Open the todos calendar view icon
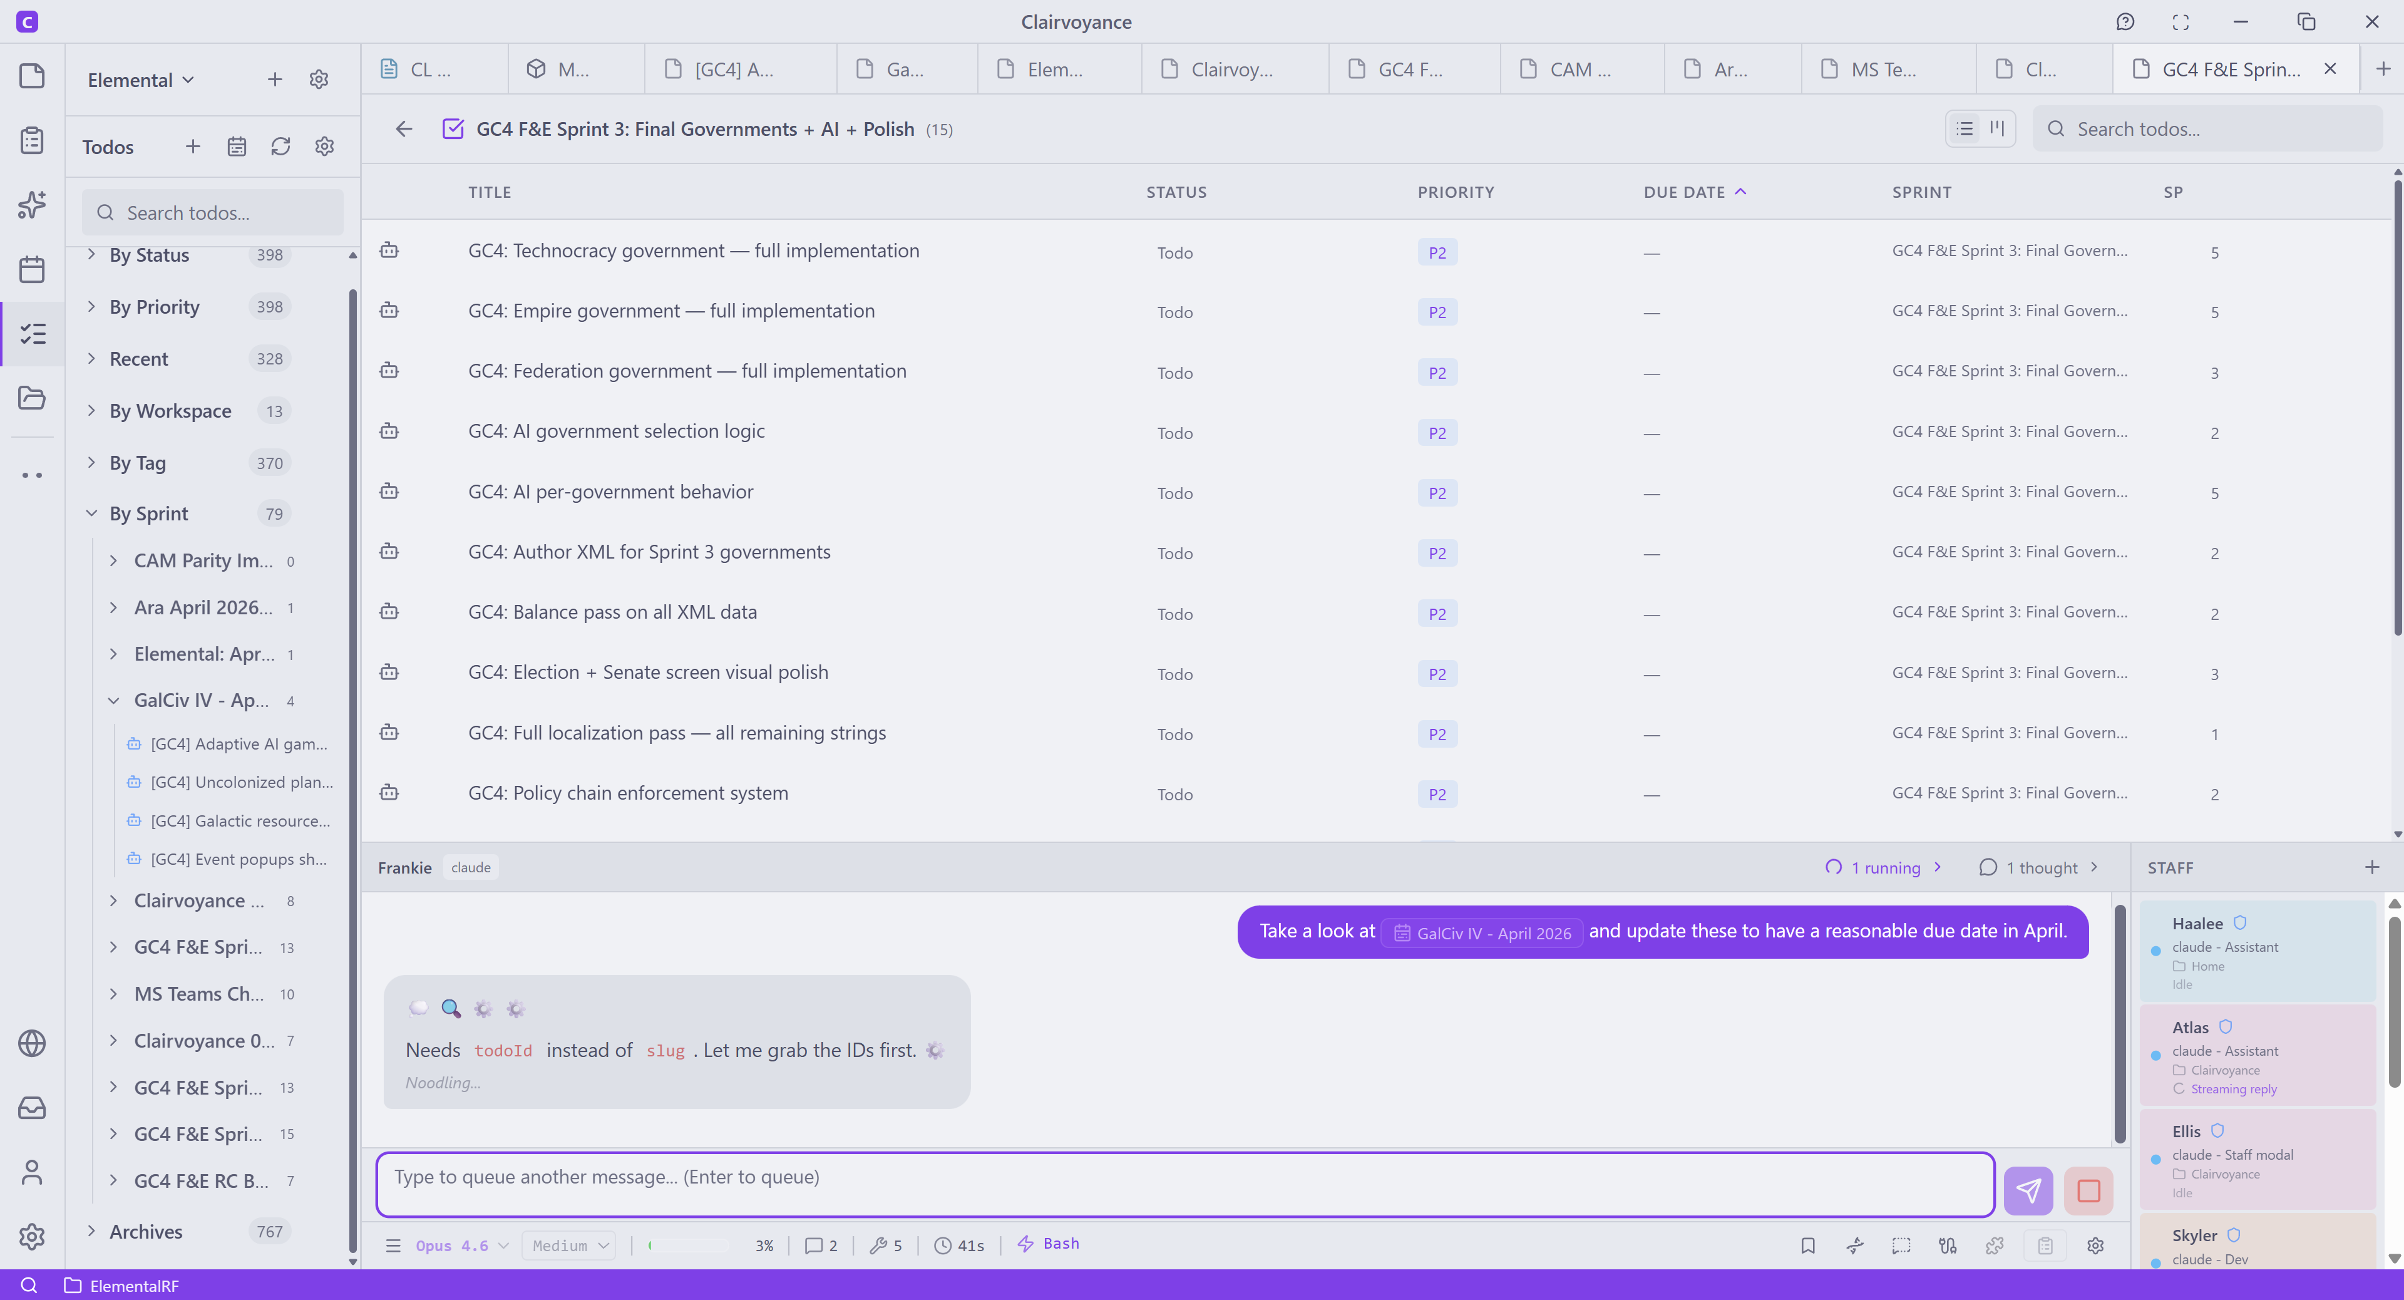The width and height of the screenshot is (2404, 1300). (x=236, y=147)
